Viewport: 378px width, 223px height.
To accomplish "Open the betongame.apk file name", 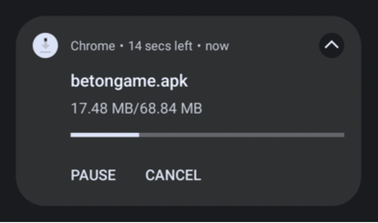I will click(129, 81).
